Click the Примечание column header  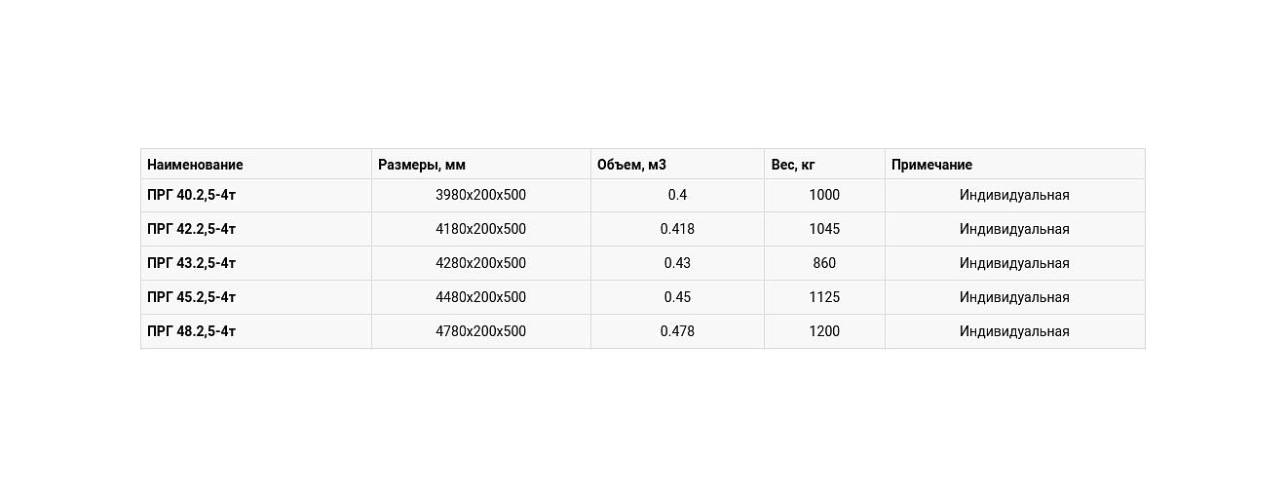(x=931, y=165)
